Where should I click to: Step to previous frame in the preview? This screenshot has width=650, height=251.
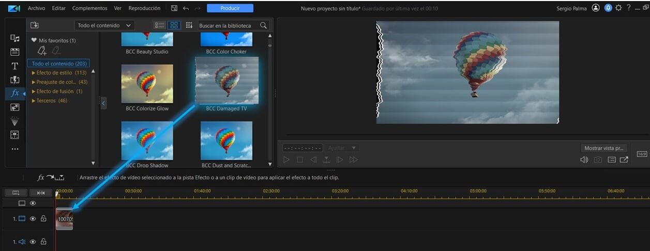(x=313, y=160)
